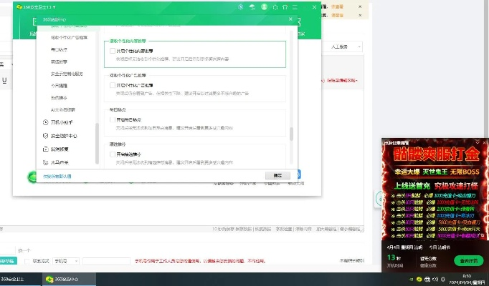This screenshot has height=286, width=489.
Task: Tick the checkbox in the 每日 section
Action: click(x=113, y=119)
